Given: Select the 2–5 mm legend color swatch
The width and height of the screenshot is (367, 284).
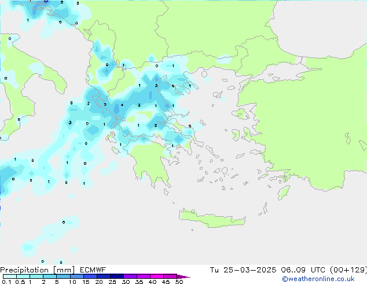Looking at the screenshot, I should tap(50, 276).
